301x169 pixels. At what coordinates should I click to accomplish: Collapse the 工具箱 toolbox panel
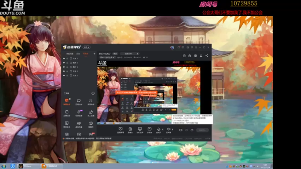93,93
